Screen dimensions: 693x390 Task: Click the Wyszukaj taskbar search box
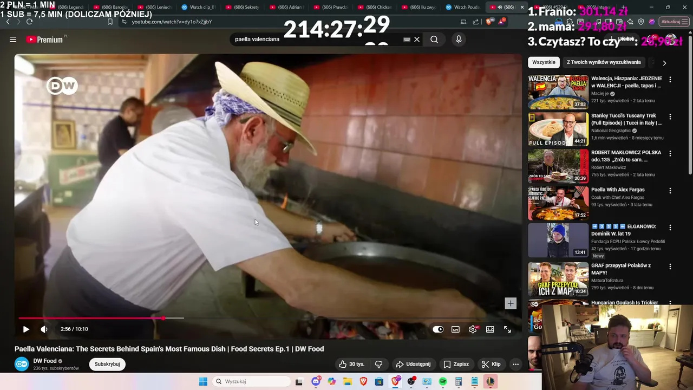[252, 381]
